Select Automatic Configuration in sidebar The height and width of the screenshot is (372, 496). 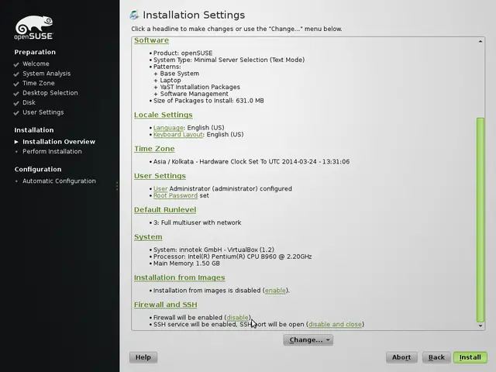[59, 181]
